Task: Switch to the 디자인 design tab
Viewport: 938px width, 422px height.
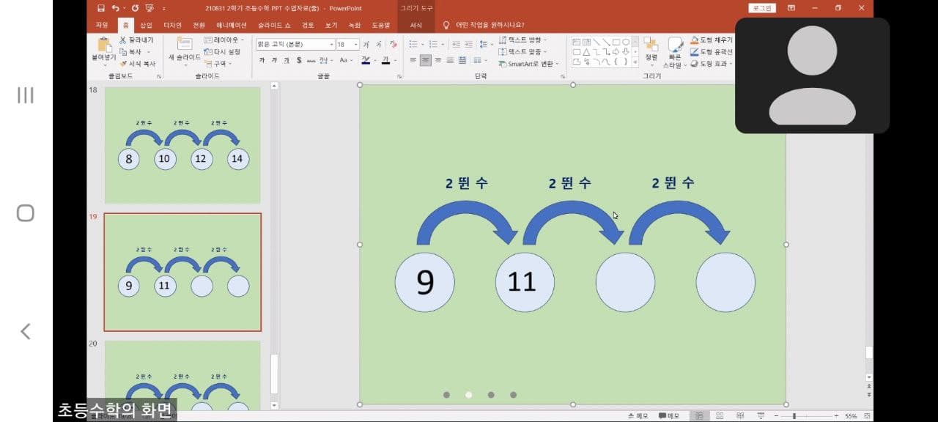Action: pyautogui.click(x=172, y=25)
